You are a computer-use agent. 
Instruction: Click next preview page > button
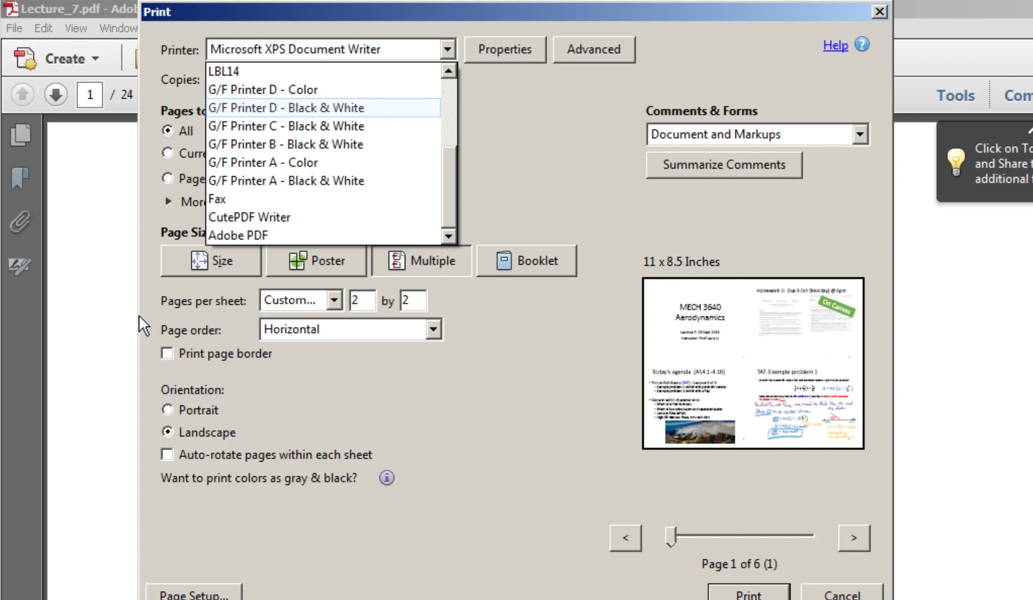(x=854, y=538)
